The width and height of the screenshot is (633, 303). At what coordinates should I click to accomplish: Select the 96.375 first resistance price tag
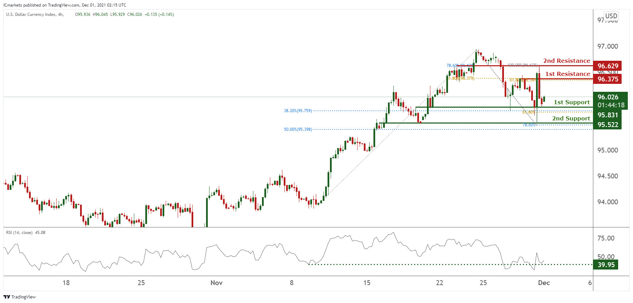tap(607, 79)
